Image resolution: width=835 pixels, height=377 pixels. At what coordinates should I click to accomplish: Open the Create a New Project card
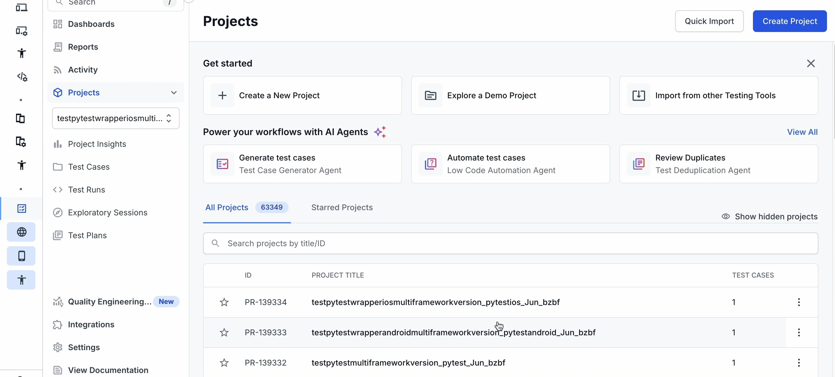(x=303, y=96)
